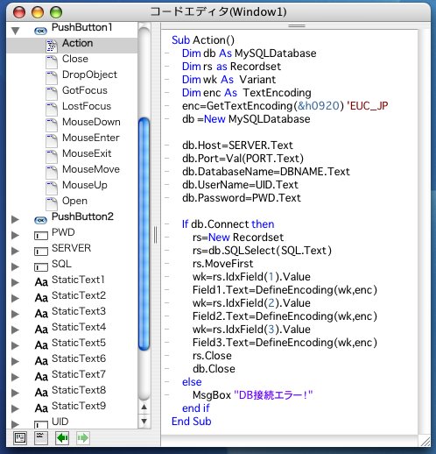Click the SERVER text field icon
Image resolution: width=436 pixels, height=454 pixels.
point(41,252)
